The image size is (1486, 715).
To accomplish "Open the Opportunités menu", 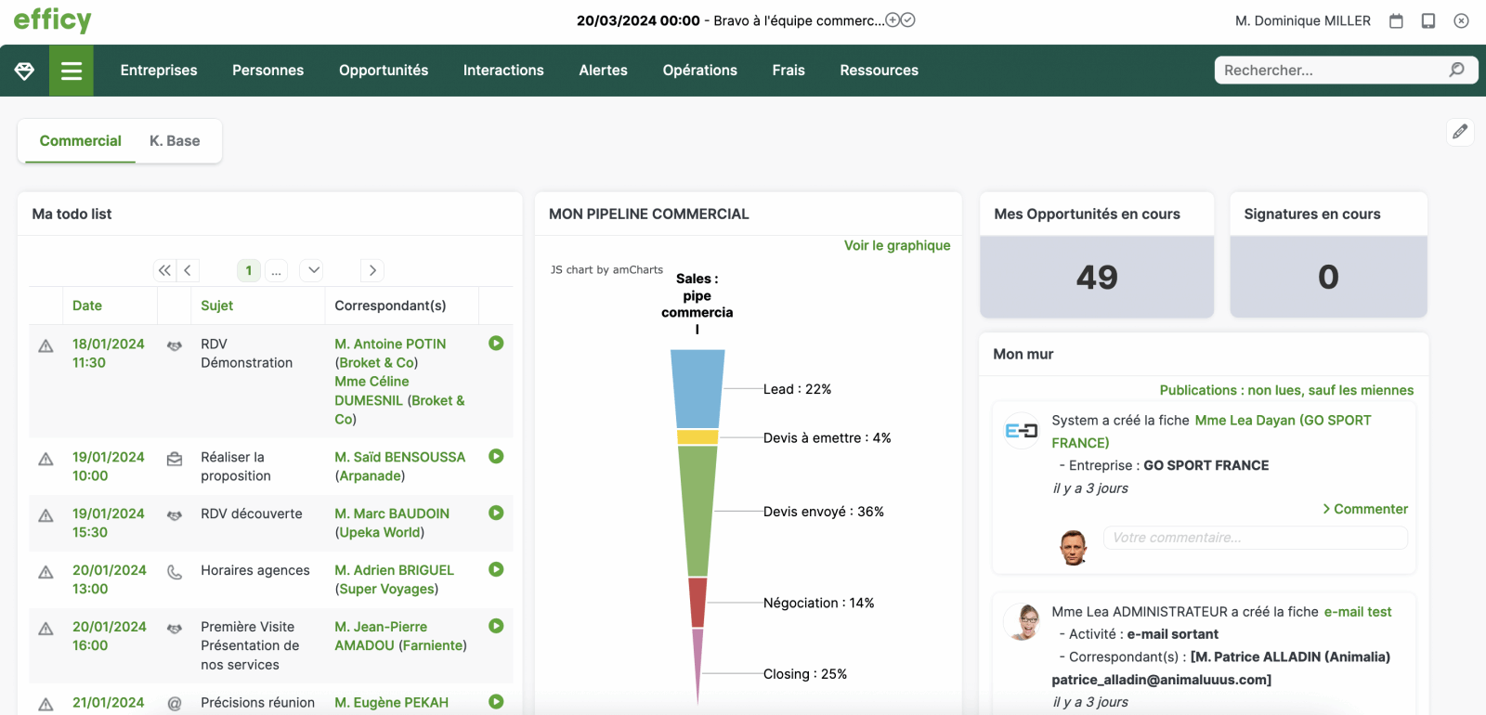I will point(384,71).
